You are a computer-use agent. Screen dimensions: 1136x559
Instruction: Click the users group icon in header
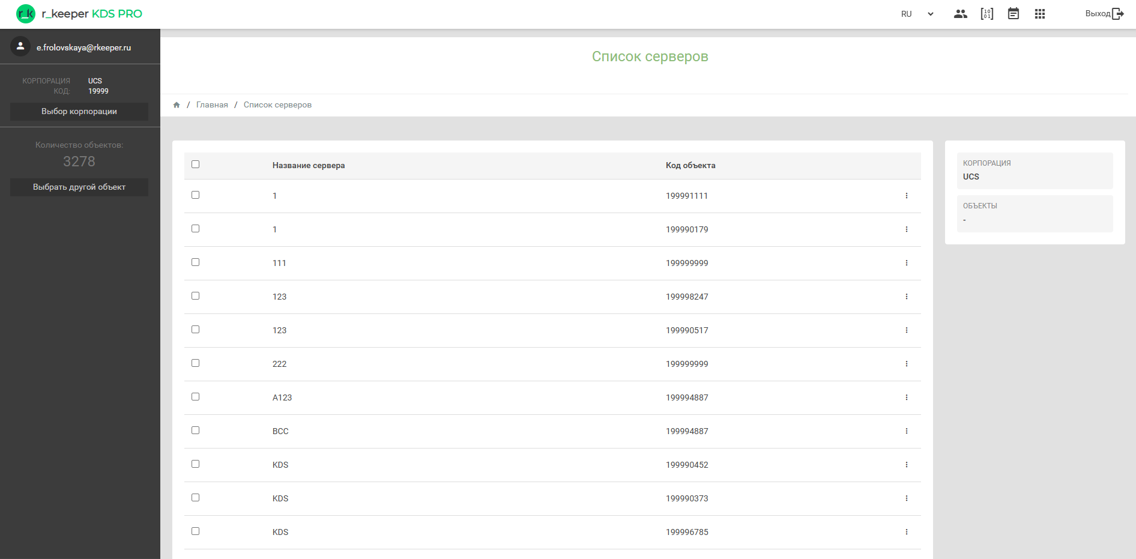click(x=960, y=14)
